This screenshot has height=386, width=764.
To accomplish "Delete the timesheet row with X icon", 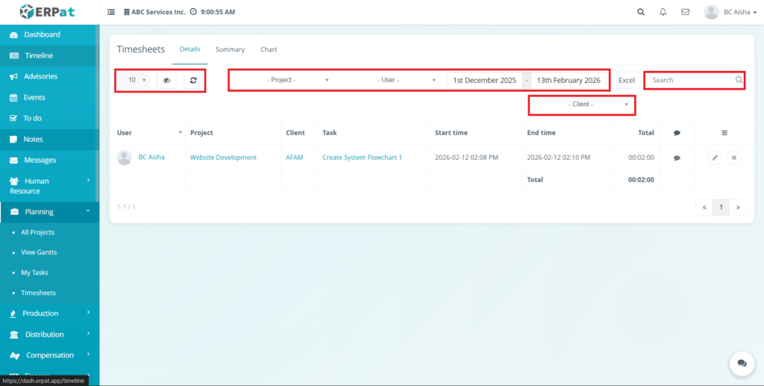I will [733, 158].
